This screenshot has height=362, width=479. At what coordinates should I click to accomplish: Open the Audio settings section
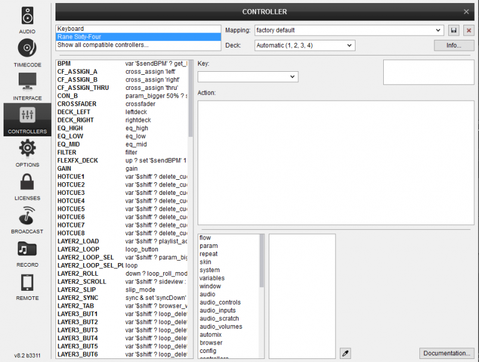[x=27, y=21]
